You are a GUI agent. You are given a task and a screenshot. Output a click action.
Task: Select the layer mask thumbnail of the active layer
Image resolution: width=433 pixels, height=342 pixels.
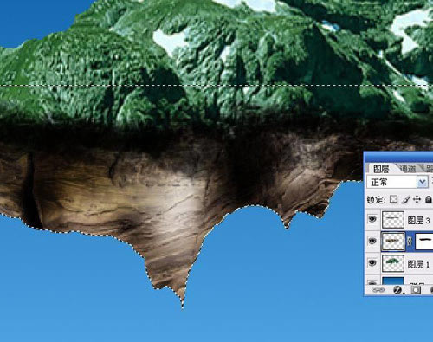coord(424,242)
